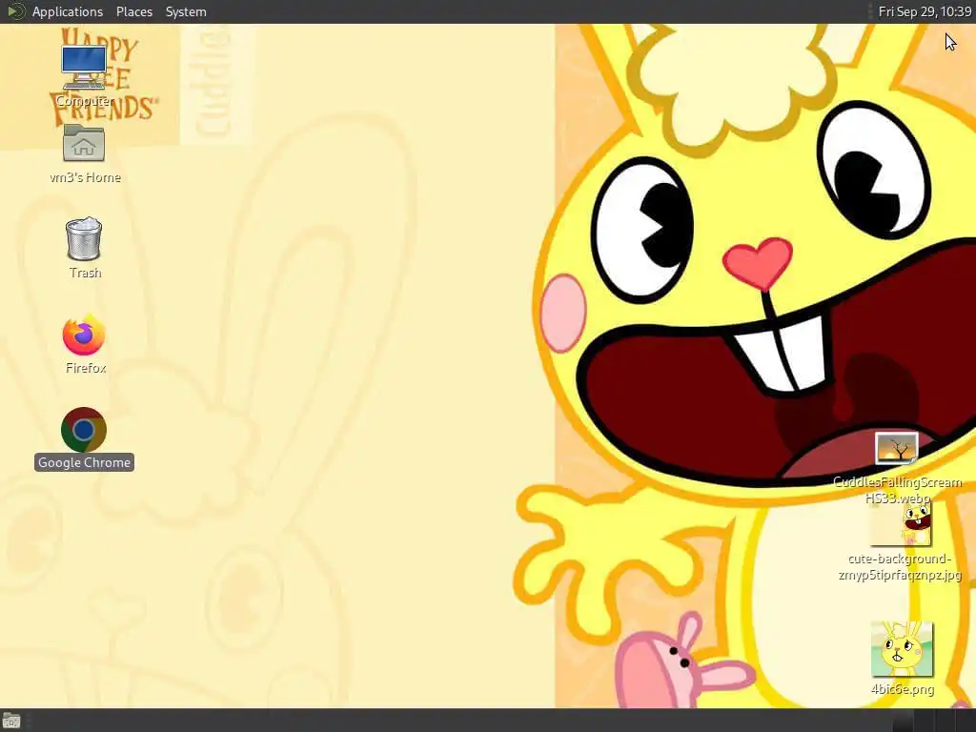The height and width of the screenshot is (732, 976).
Task: Open vm3's Home folder icon
Action: pyautogui.click(x=84, y=143)
